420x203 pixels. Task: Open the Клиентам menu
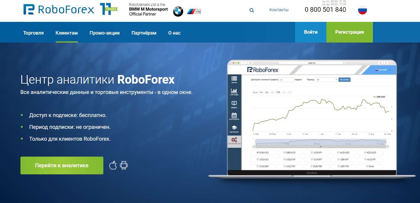[x=67, y=33]
